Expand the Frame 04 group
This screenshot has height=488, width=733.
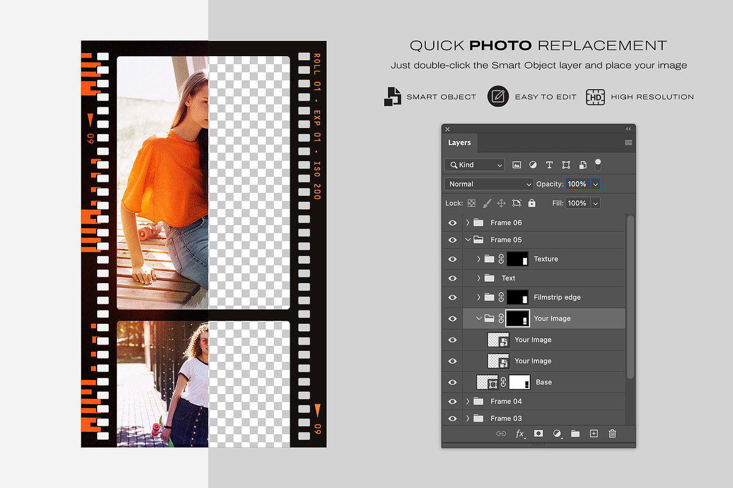coord(468,401)
